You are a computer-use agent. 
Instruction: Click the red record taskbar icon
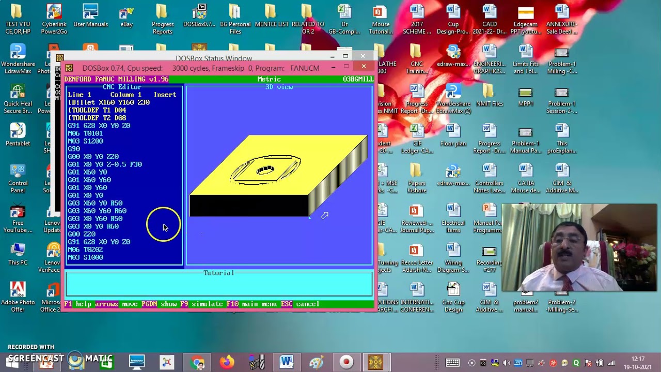[x=346, y=362]
